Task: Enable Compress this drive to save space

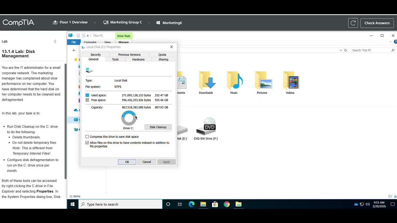Action: click(x=87, y=137)
